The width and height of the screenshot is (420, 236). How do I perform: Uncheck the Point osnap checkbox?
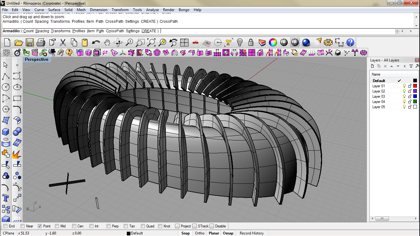tap(40, 226)
